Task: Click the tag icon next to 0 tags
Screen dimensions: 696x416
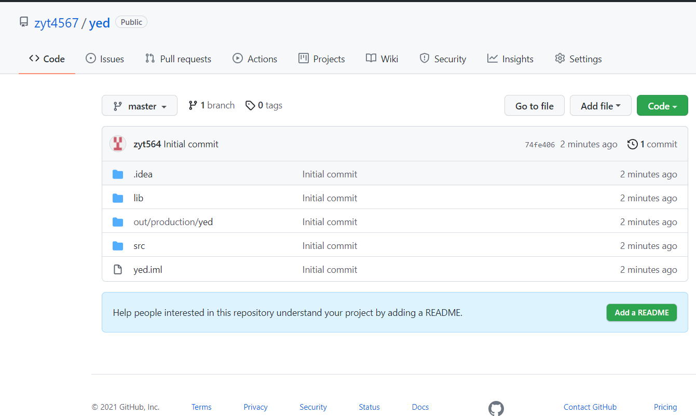Action: pyautogui.click(x=250, y=105)
